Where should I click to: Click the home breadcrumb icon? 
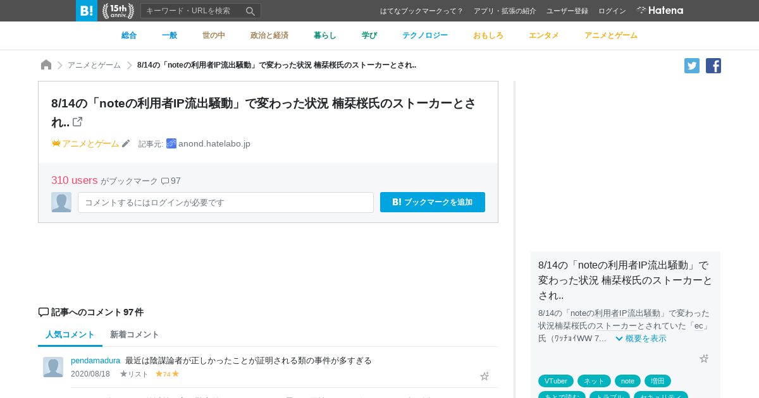point(46,64)
